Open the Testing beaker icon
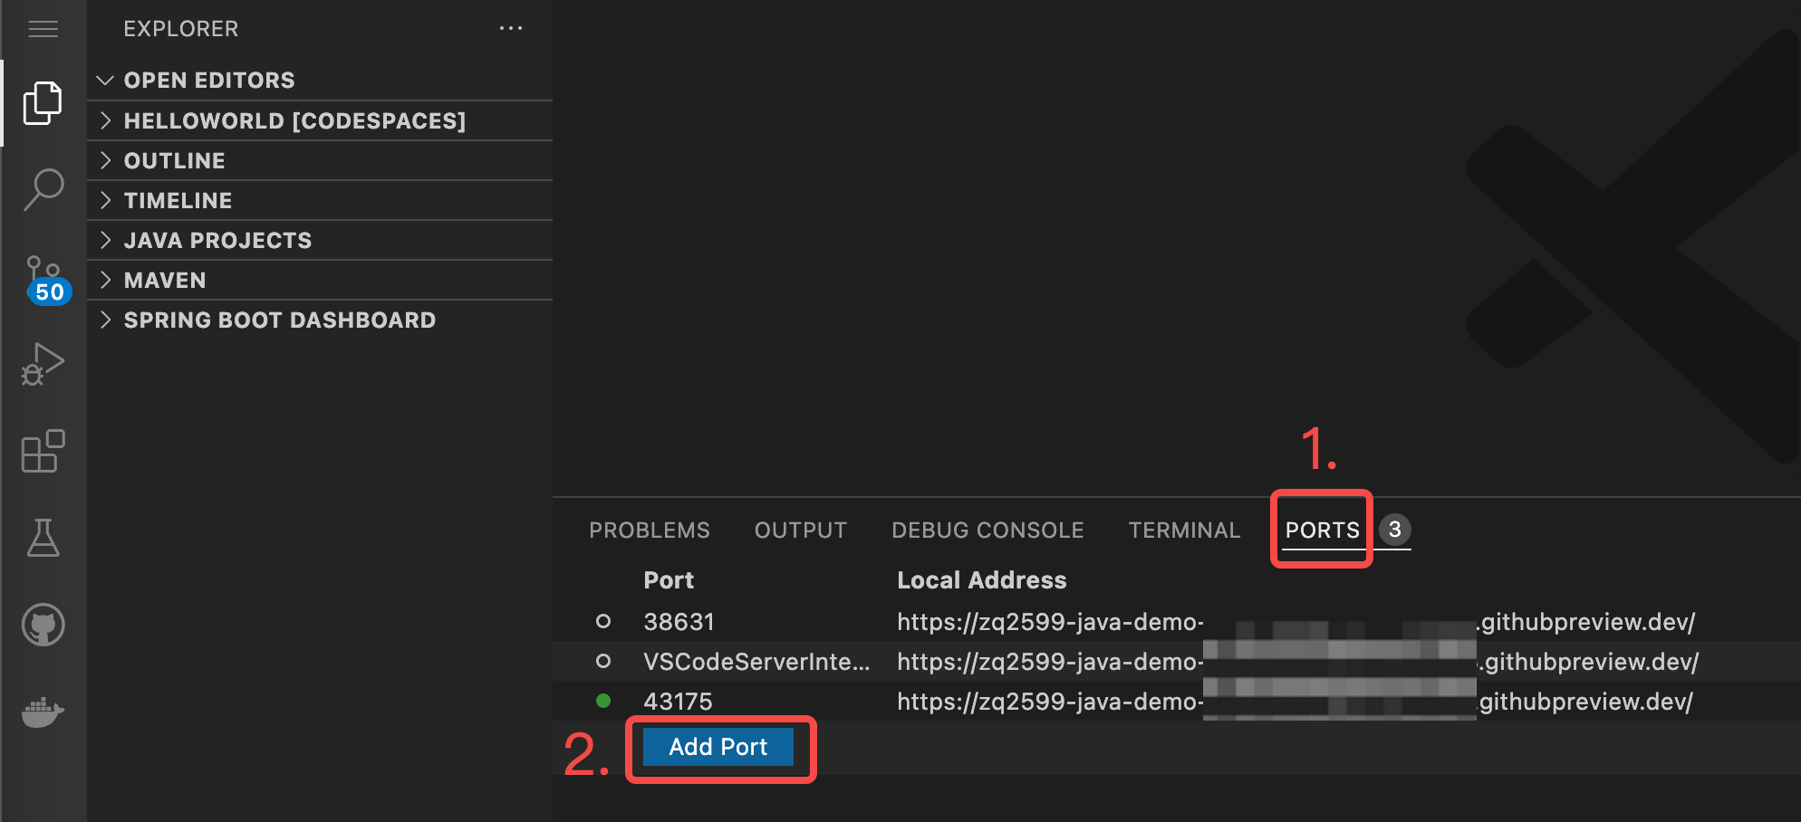This screenshot has height=822, width=1801. (x=43, y=538)
